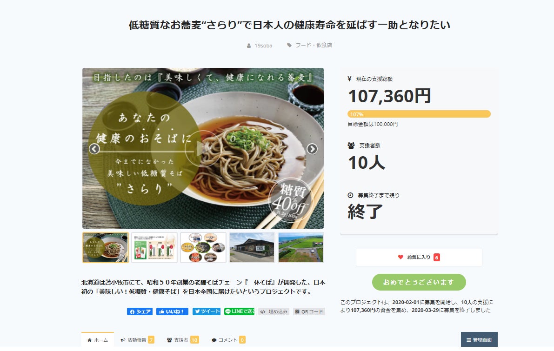Share the project on Facebook (シェア)
This screenshot has height=351, width=554.
(140, 311)
